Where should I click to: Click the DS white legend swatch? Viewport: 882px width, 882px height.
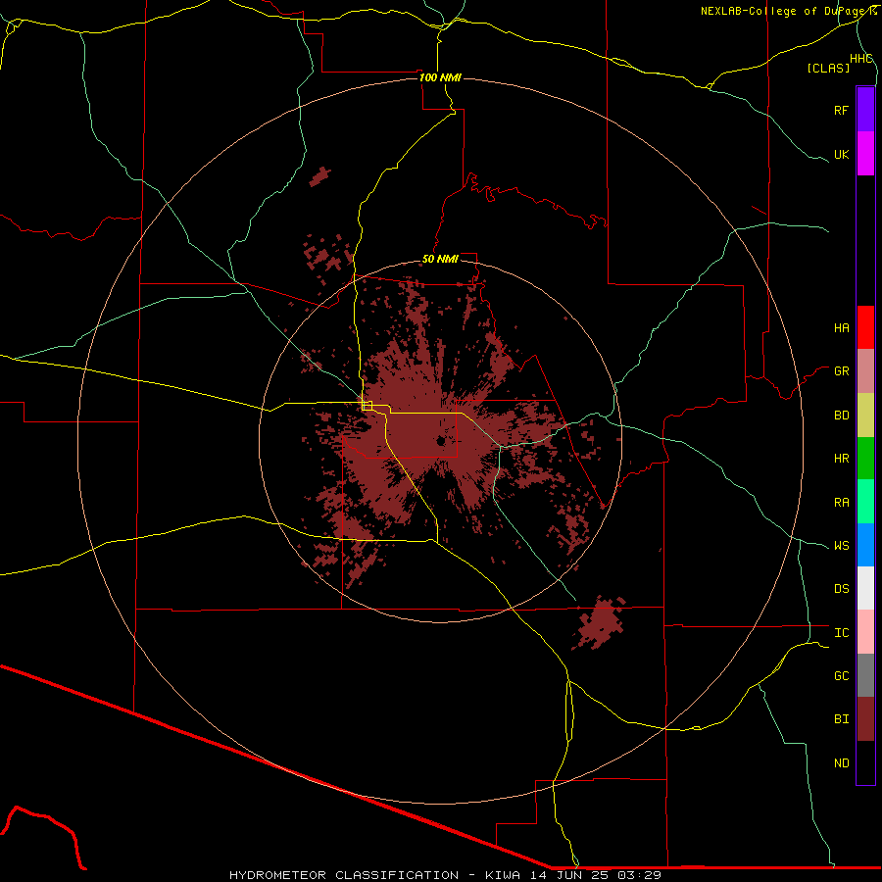click(865, 588)
